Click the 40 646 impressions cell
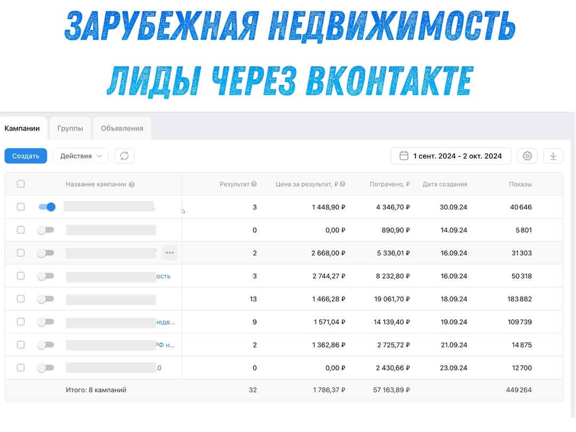Viewport: 576px width, 432px height. (x=521, y=207)
